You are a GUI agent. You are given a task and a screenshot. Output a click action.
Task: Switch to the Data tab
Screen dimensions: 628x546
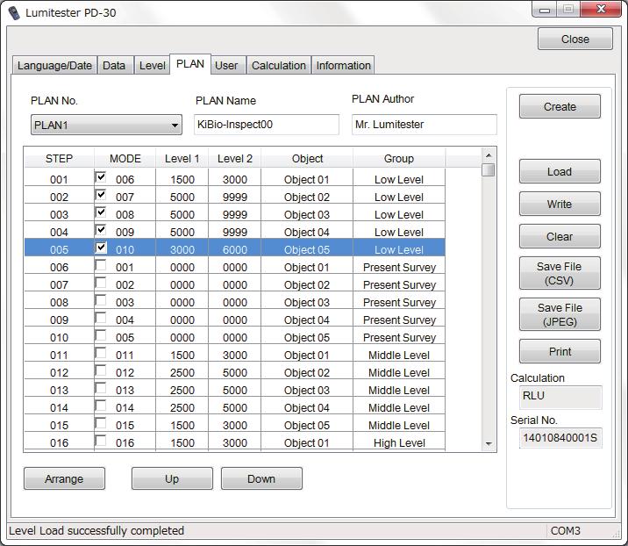click(114, 65)
